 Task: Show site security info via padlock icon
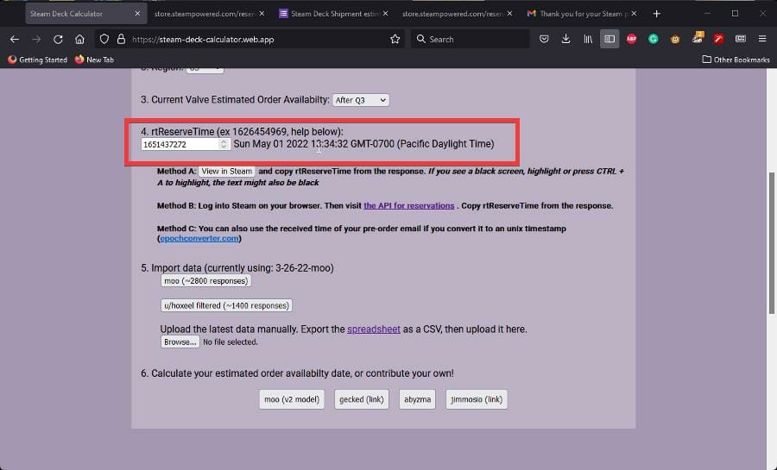tap(121, 39)
